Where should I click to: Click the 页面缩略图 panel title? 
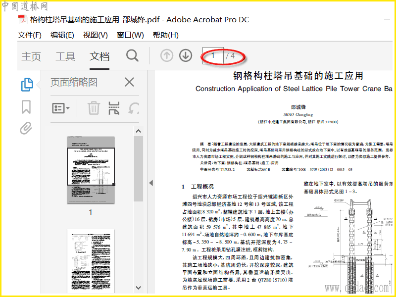click(74, 82)
